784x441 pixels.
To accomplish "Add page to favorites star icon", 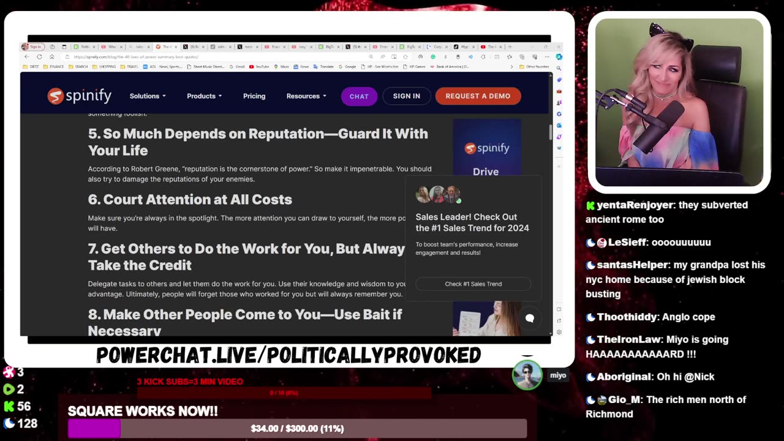I will point(405,57).
